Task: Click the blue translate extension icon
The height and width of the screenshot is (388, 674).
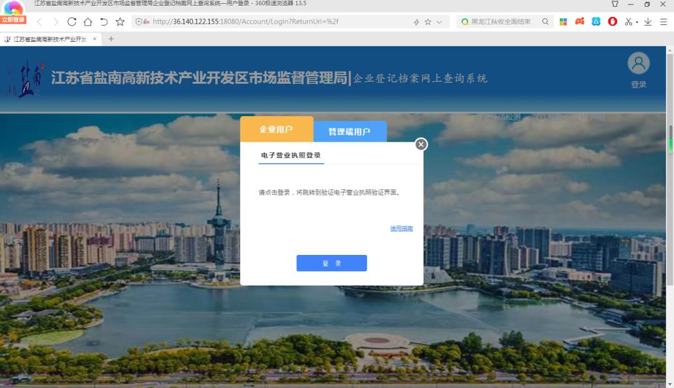Action: click(x=596, y=21)
